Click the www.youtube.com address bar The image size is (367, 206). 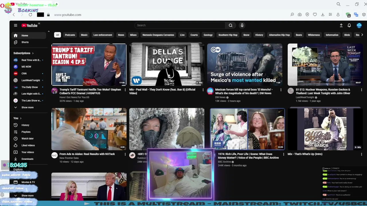tap(68, 15)
